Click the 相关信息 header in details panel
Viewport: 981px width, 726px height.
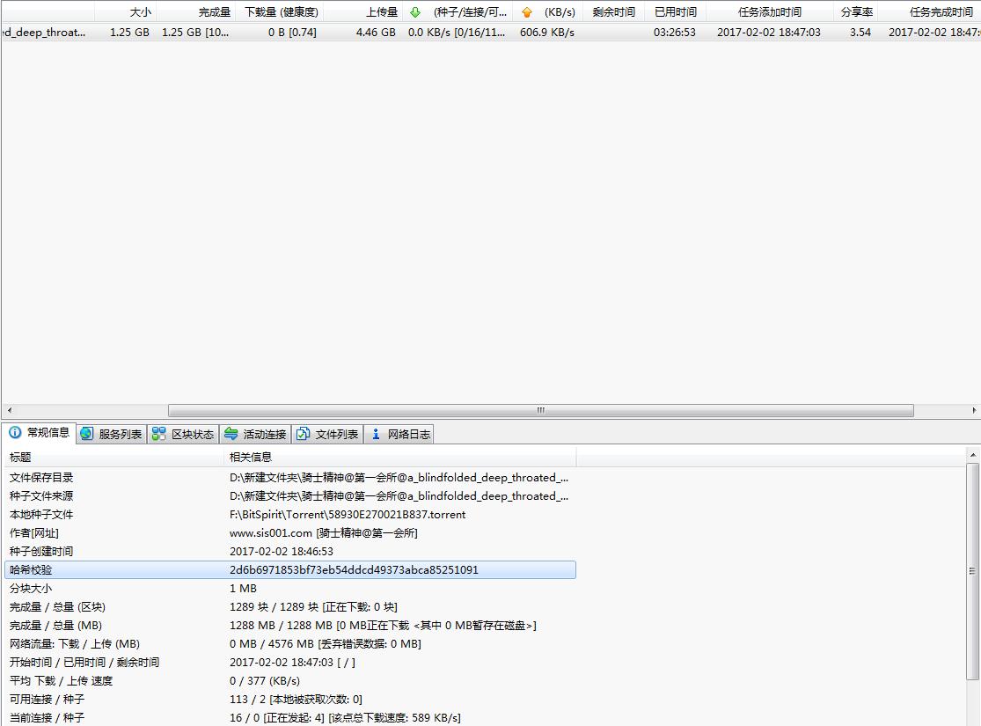click(x=251, y=457)
